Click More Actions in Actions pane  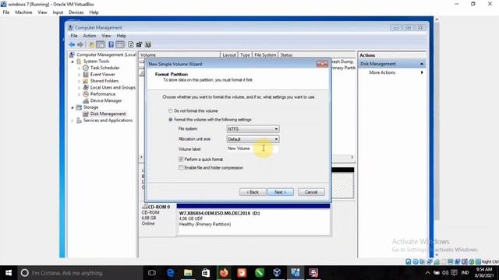382,72
